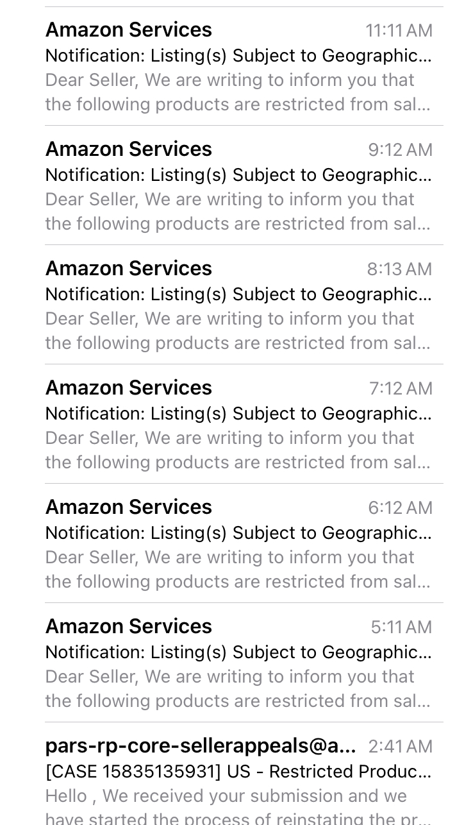Tap the 7:12 AM timestamp

[x=401, y=388]
